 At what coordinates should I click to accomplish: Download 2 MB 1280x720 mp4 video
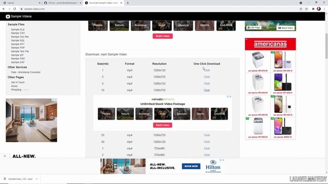207,77
